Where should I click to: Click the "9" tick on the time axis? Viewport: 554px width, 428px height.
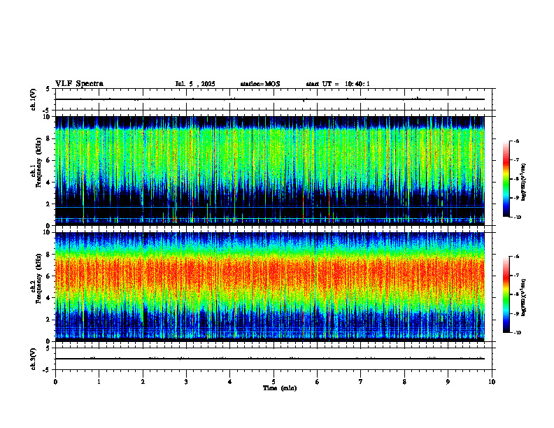pos(448,382)
